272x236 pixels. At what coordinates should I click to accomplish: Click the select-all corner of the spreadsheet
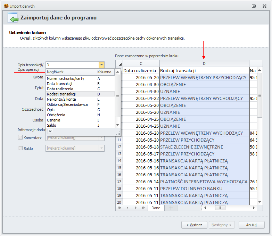click(119, 64)
